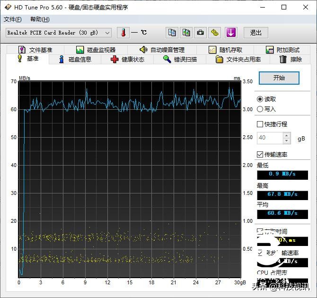Click the temperature thermometer icon
The height and width of the screenshot is (298, 317).
[123, 33]
